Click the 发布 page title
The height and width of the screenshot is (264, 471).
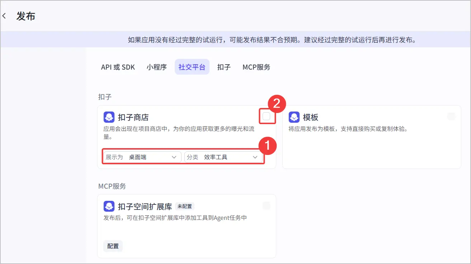click(x=26, y=16)
